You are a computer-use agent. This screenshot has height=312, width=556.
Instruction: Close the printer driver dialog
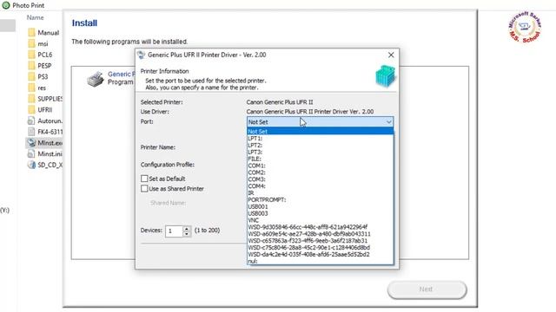pyautogui.click(x=391, y=55)
